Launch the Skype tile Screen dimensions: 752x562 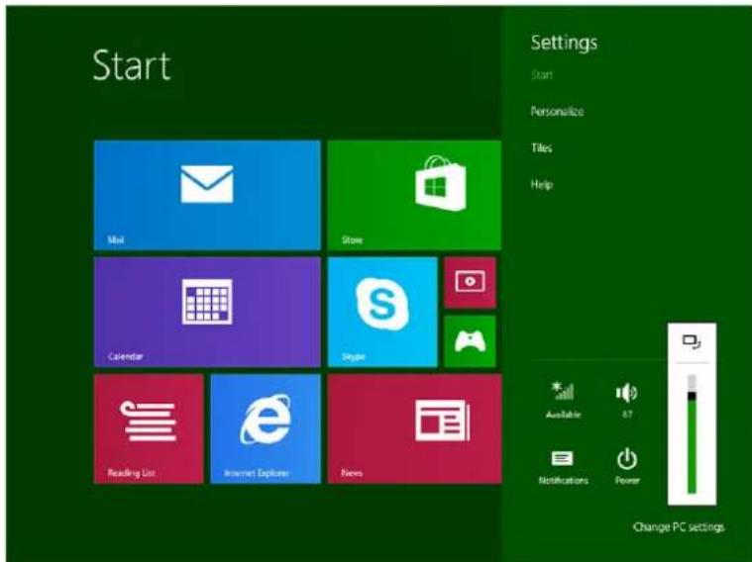(x=382, y=312)
